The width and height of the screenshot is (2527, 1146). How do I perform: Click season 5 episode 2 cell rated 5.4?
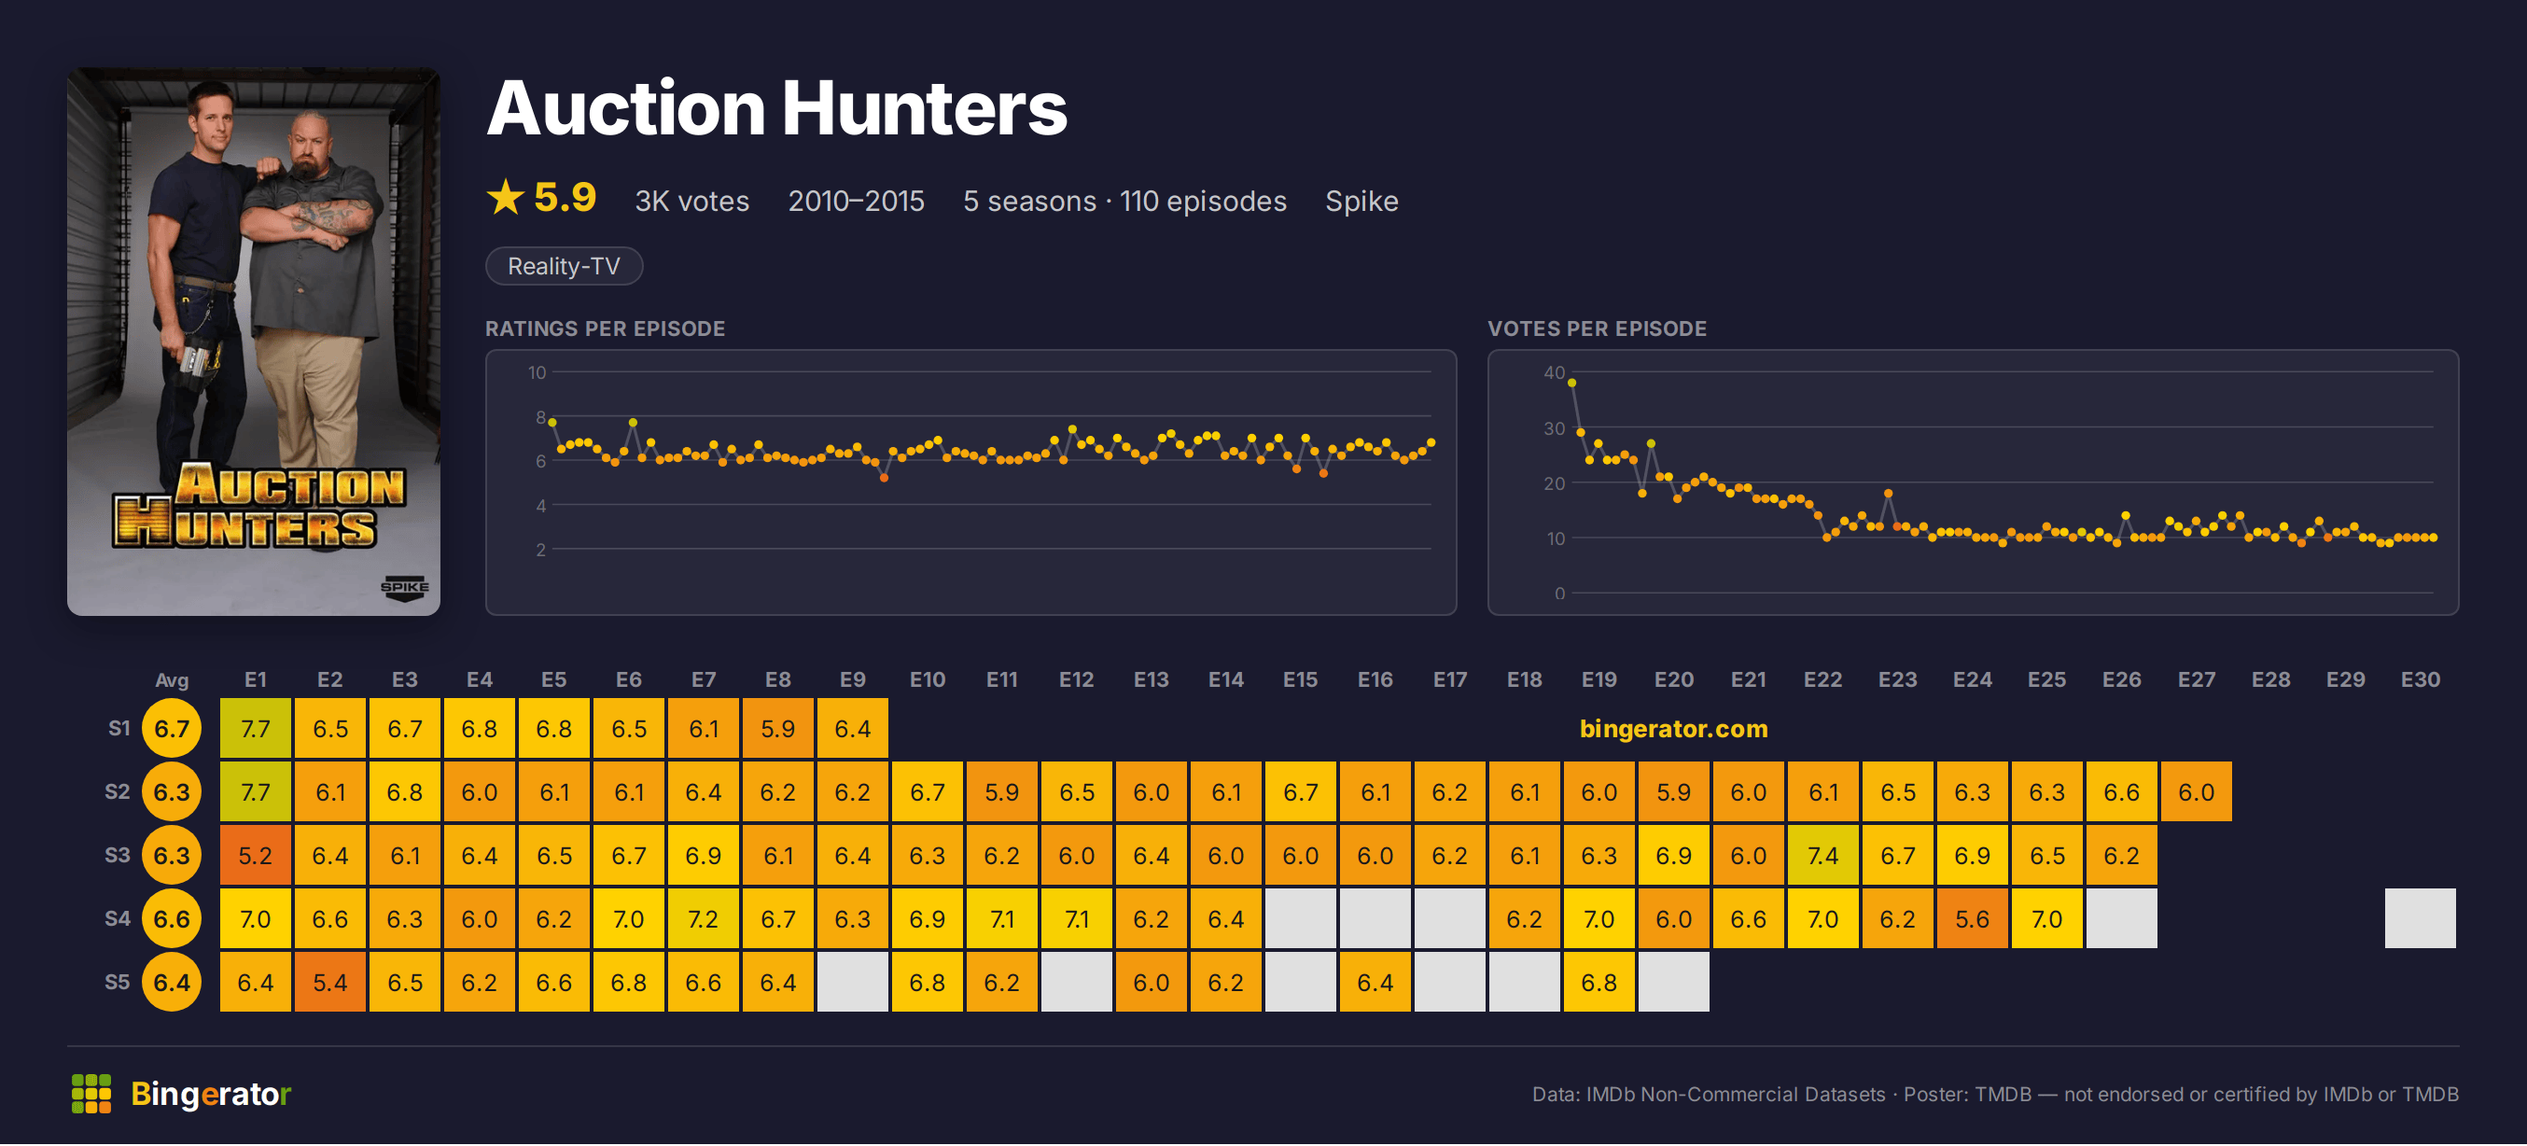pos(329,983)
